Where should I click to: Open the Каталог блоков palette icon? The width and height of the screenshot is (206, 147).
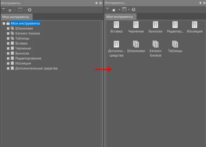[x=155, y=45]
